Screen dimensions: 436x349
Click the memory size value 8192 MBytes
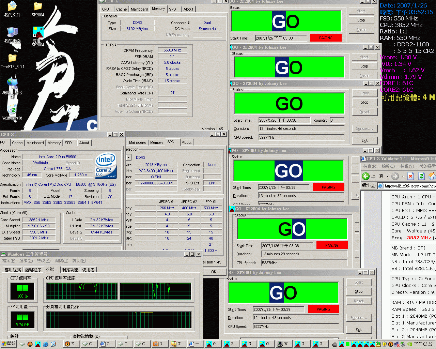pos(137,29)
